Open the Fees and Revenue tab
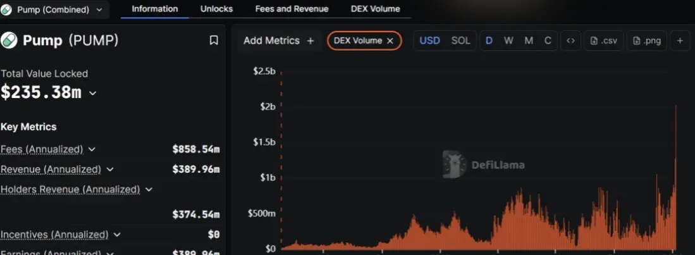 click(x=292, y=9)
